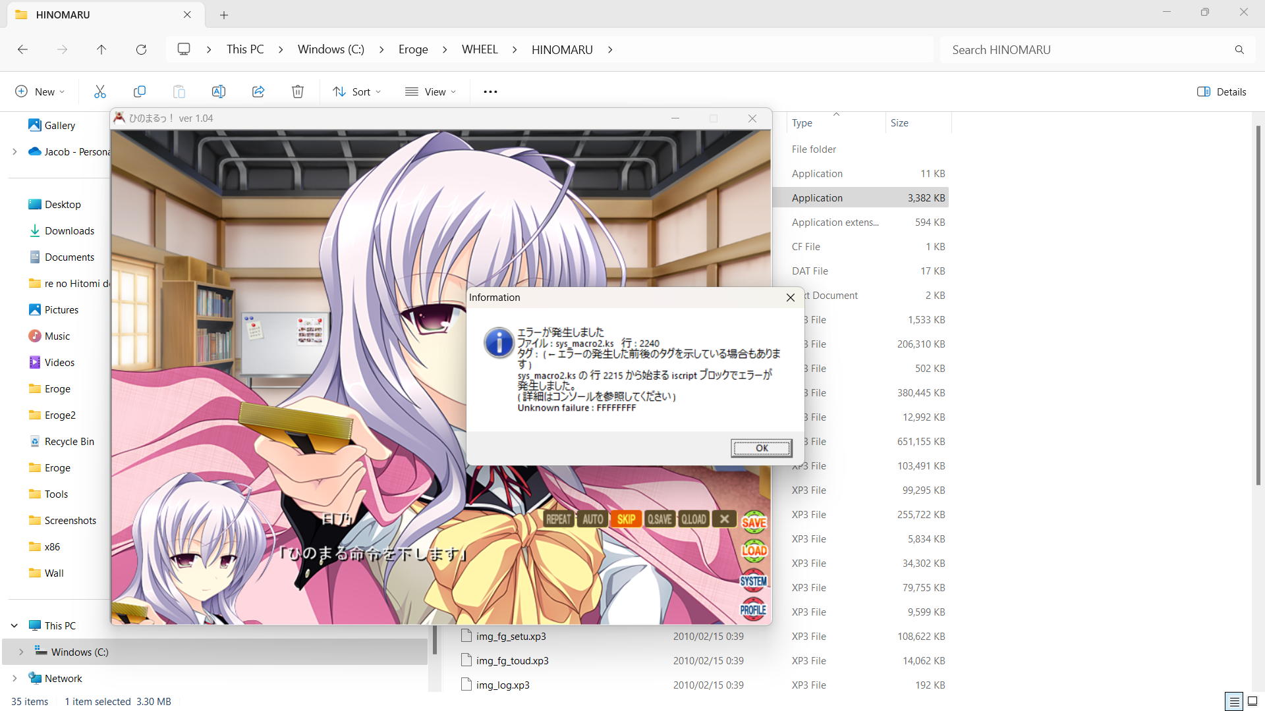This screenshot has width=1265, height=711.
Task: Toggle AUTO read mode
Action: [x=592, y=519]
